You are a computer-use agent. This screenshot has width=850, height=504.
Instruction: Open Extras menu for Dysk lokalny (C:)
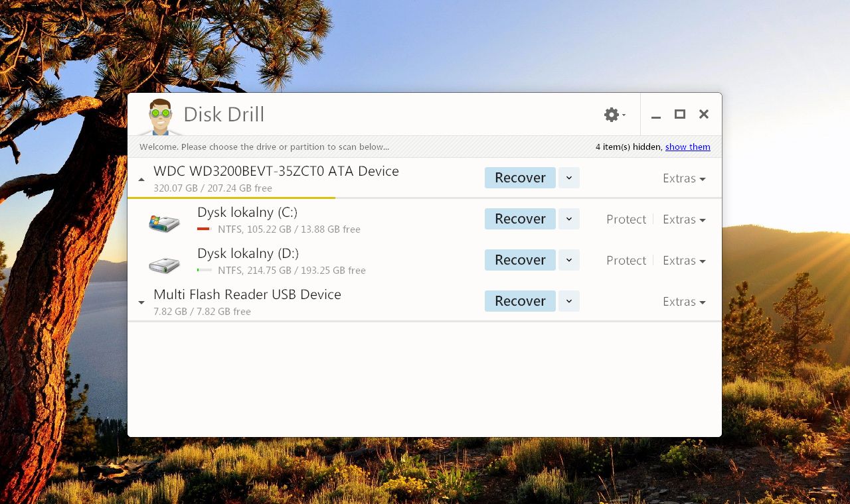coord(684,220)
